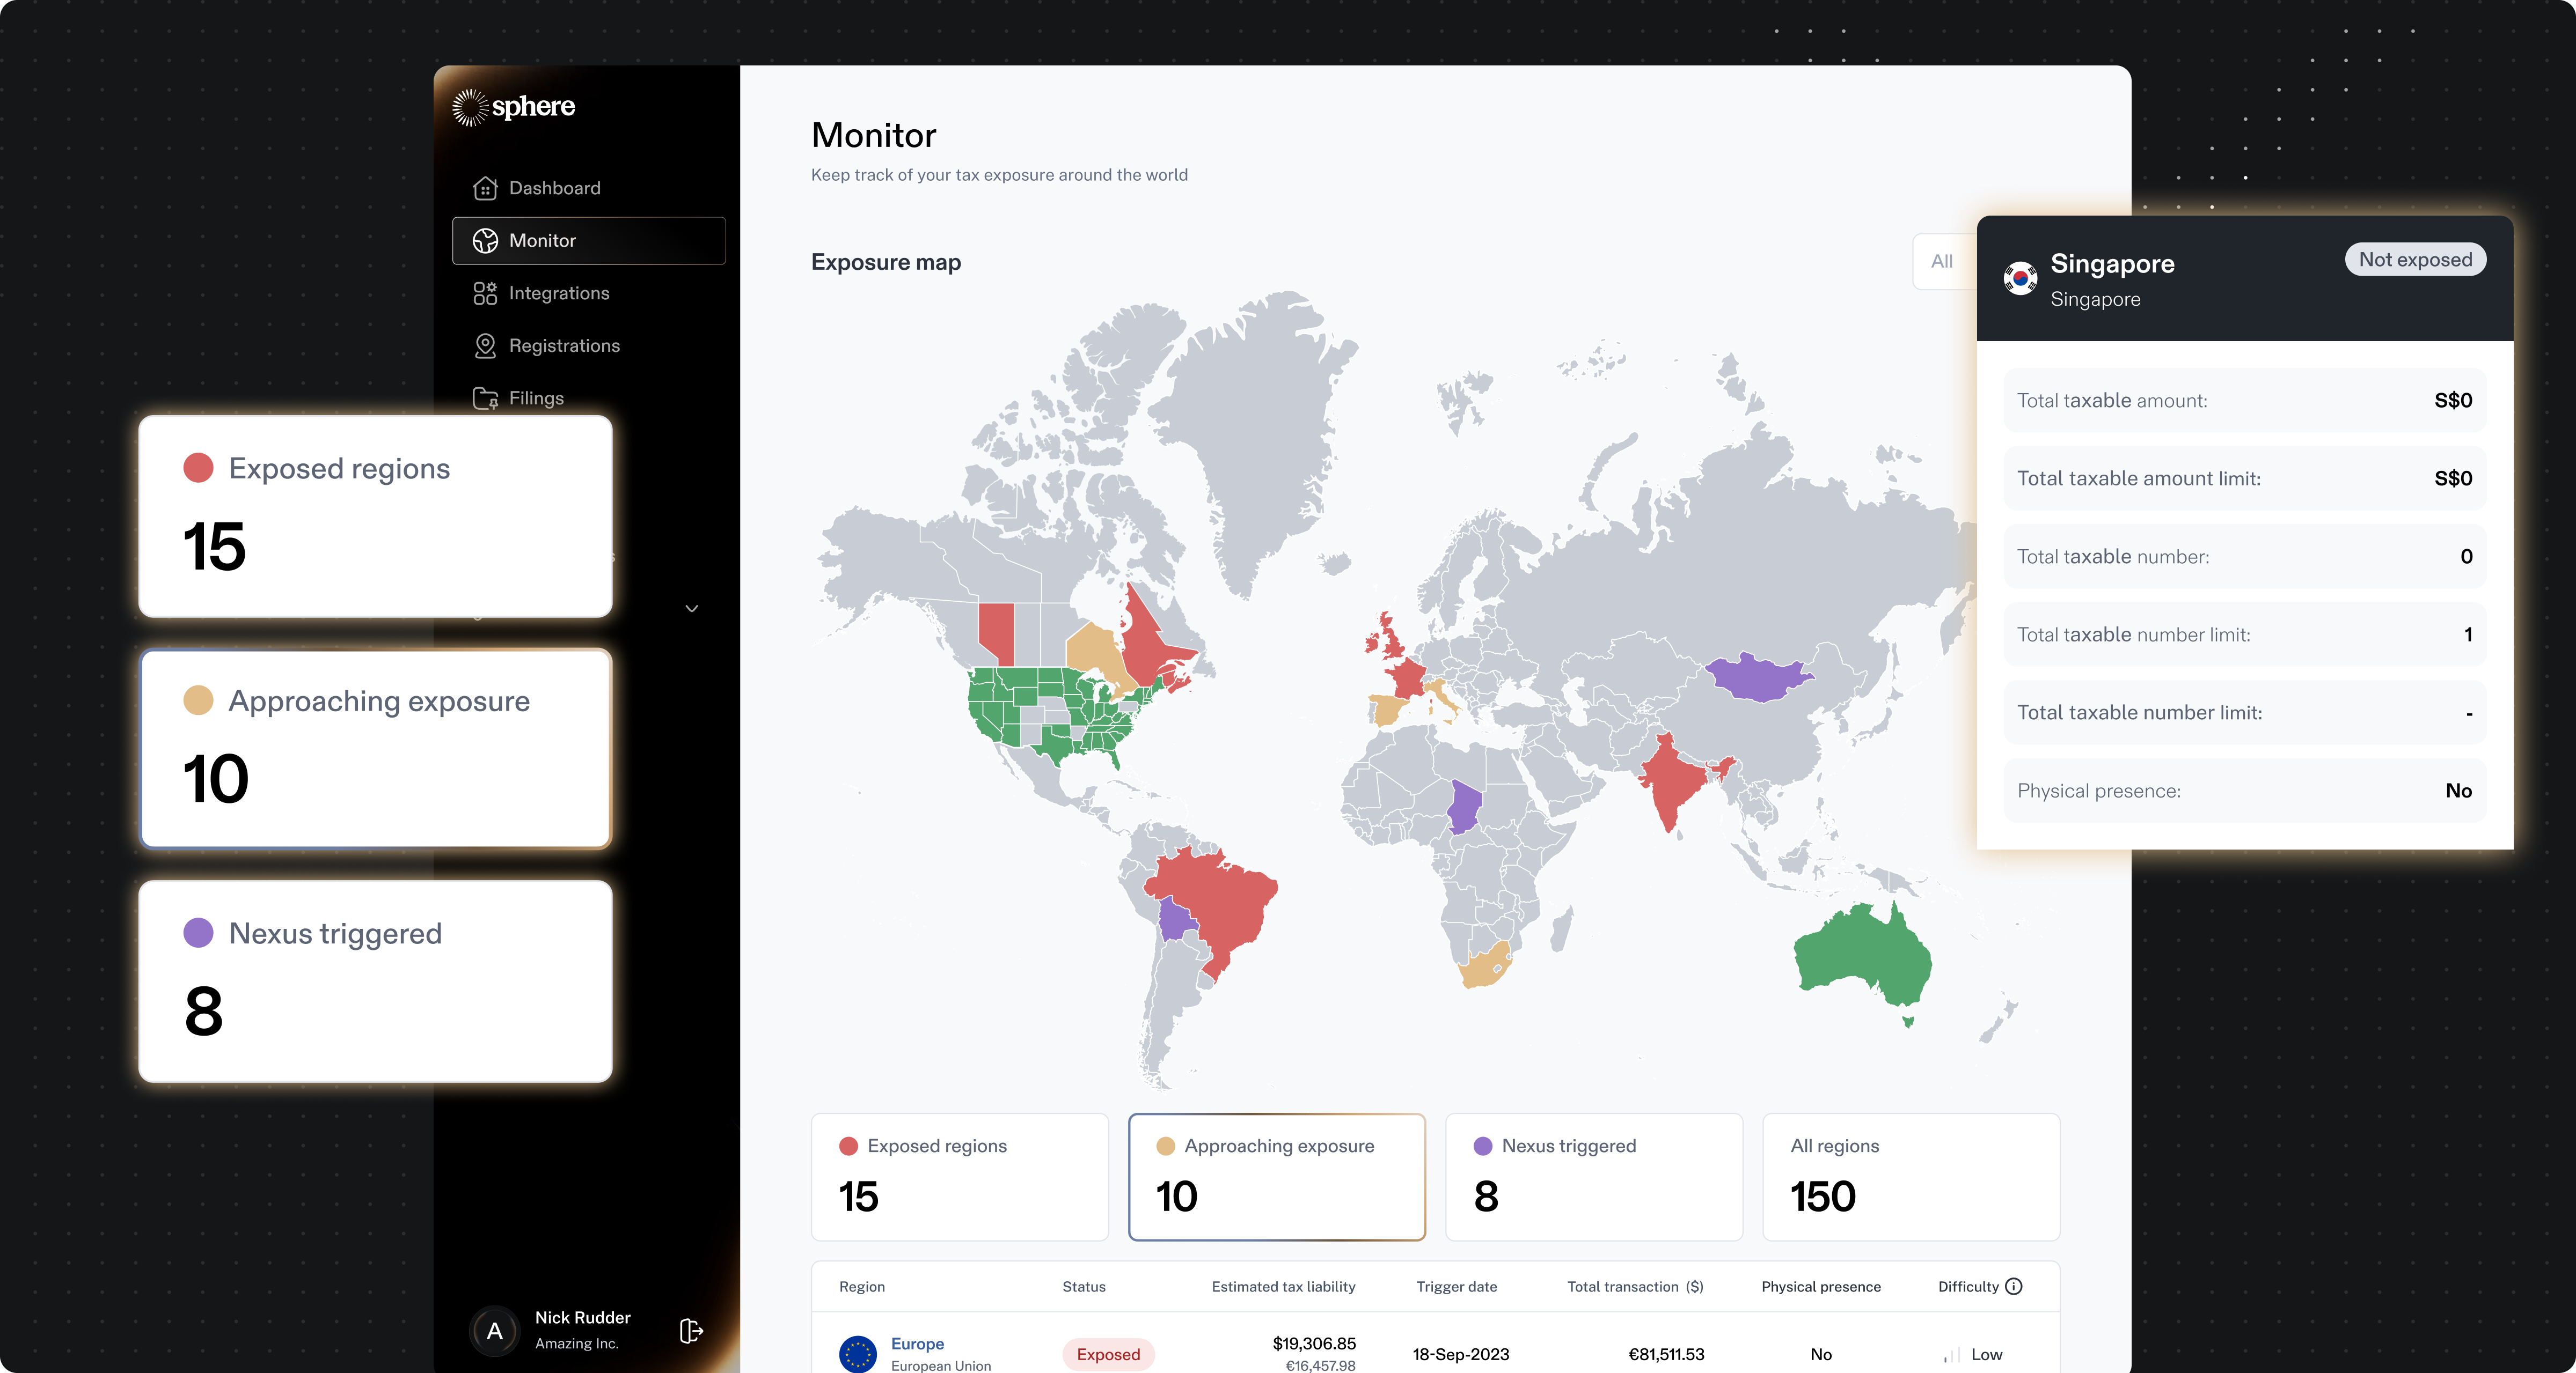
Task: Select the Exposed regions filter card
Action: 959,1176
